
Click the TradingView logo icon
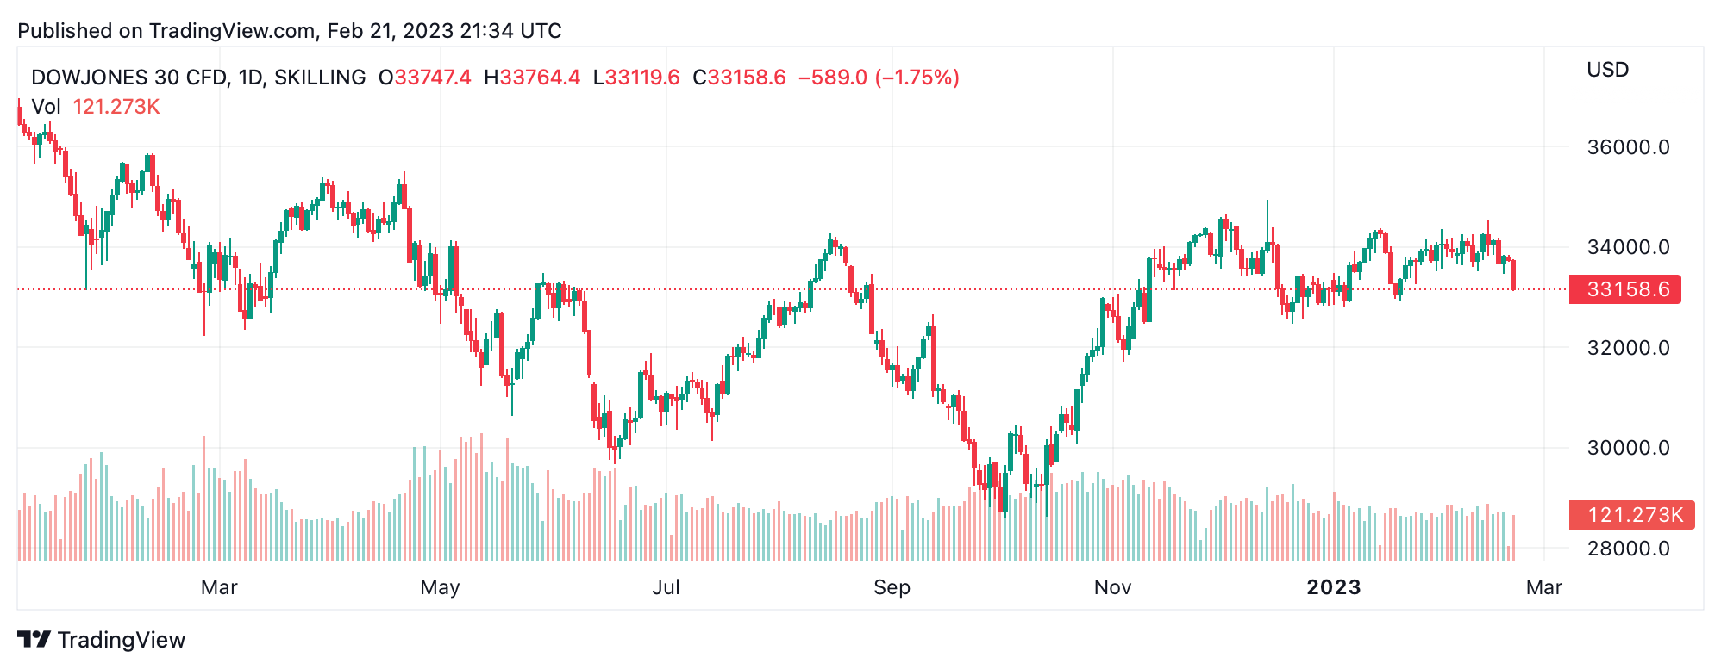(34, 640)
